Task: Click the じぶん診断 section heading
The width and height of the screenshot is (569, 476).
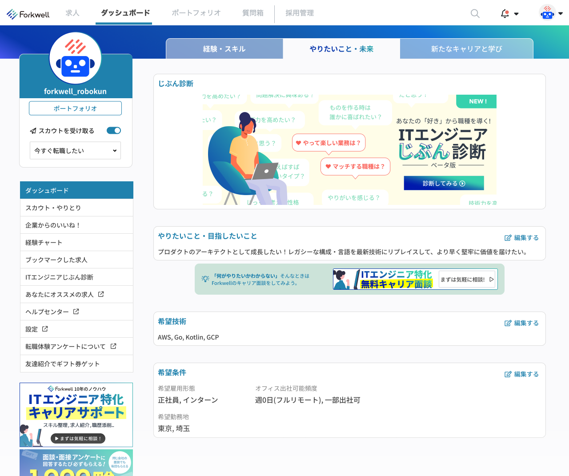Action: (176, 84)
